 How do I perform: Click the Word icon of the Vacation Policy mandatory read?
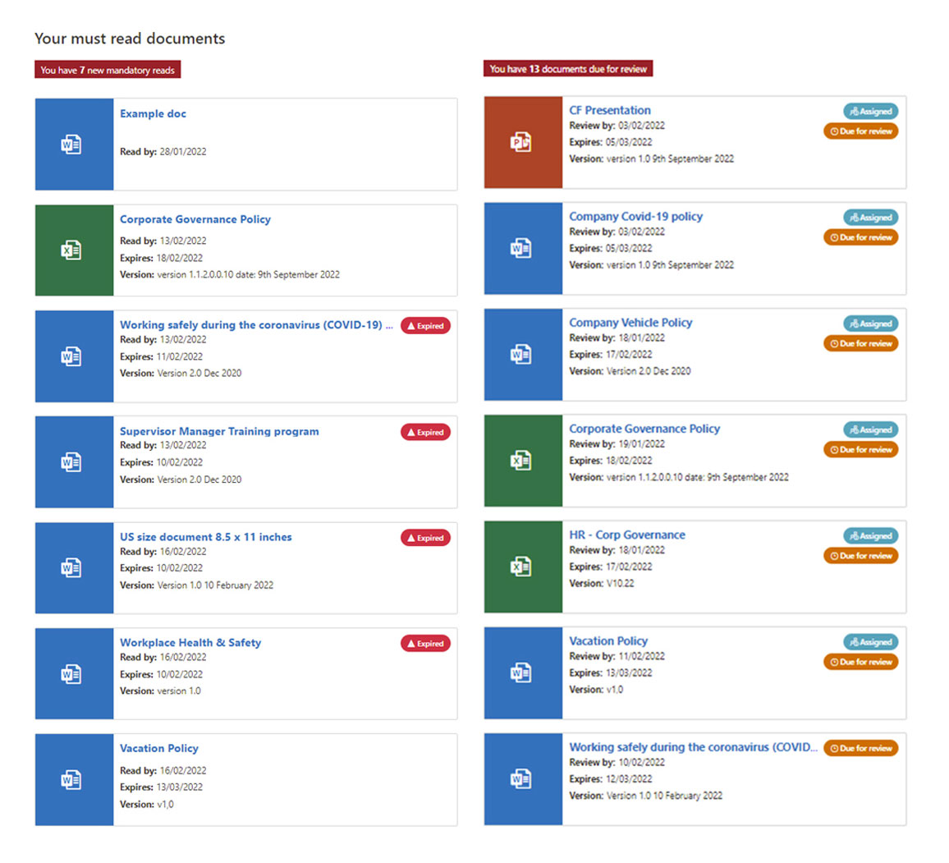point(74,779)
